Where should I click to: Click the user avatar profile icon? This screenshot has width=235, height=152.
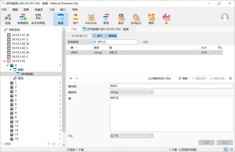(x=225, y=17)
